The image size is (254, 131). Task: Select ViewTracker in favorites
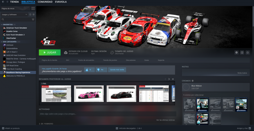11,38
